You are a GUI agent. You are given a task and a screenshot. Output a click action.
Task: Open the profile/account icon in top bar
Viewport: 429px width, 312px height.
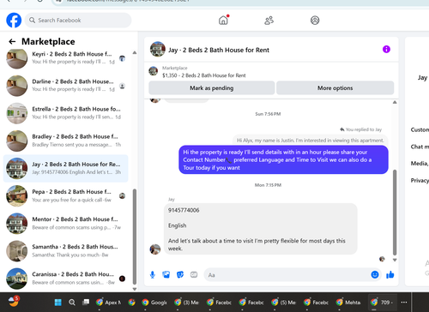[x=315, y=21]
